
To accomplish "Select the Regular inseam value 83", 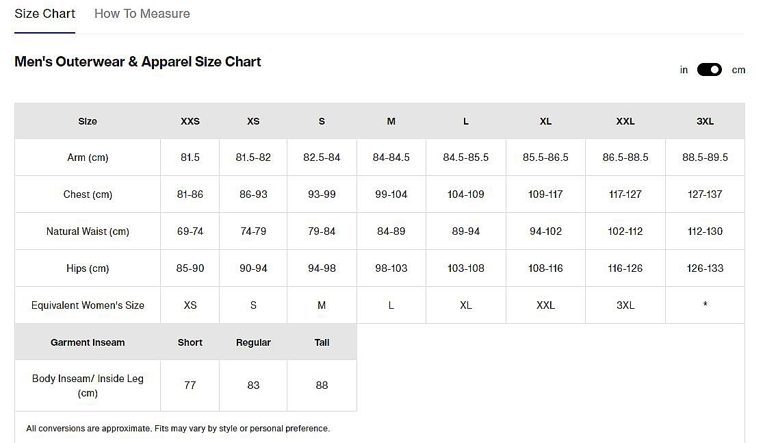I will (x=253, y=385).
